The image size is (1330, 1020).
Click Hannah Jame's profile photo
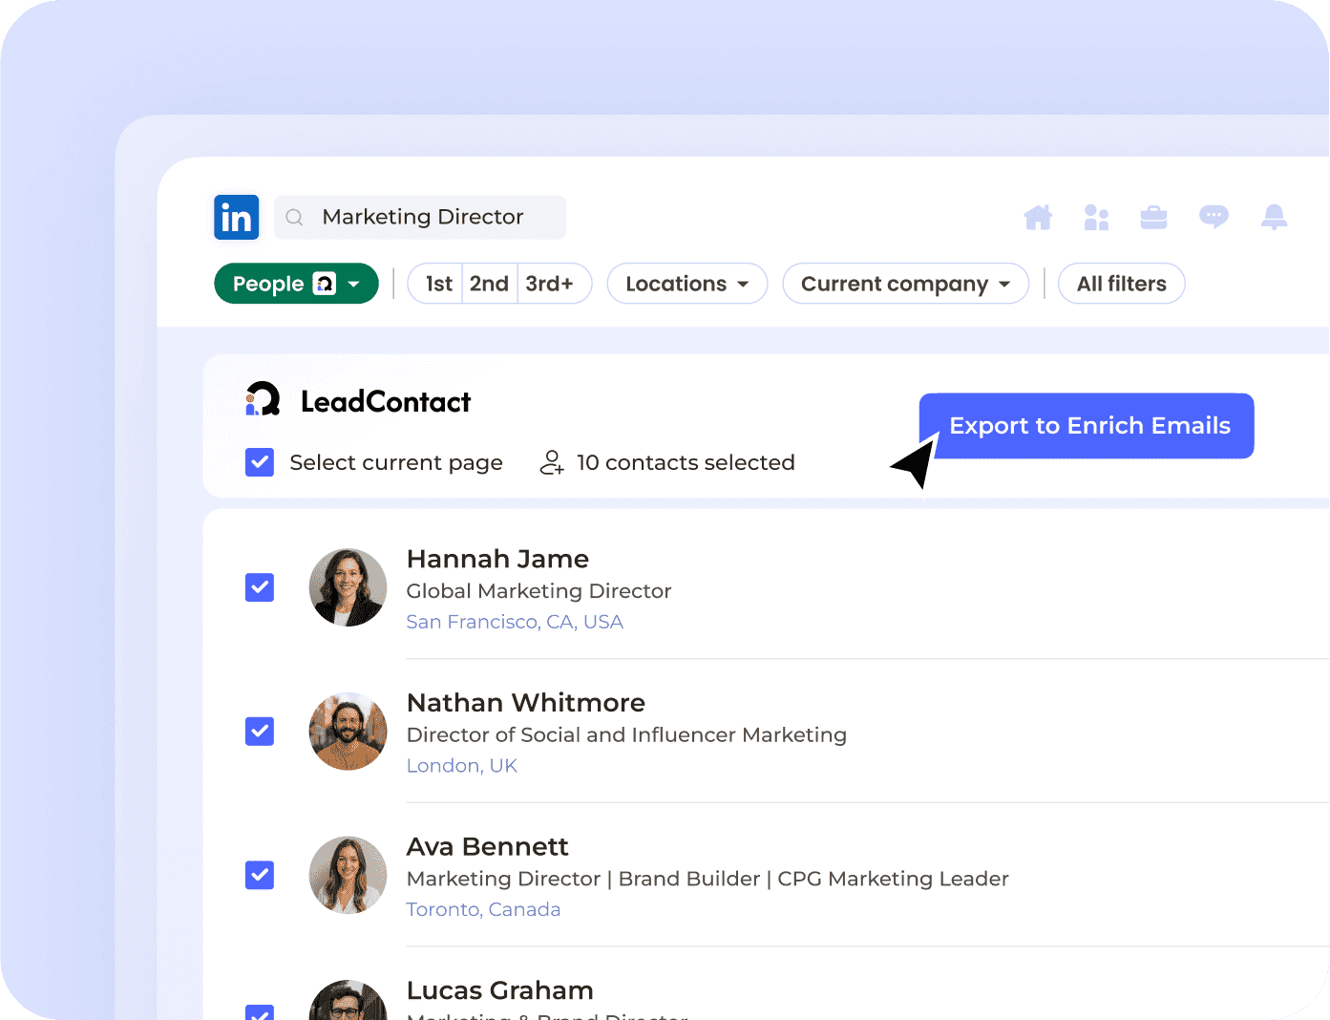pyautogui.click(x=348, y=587)
